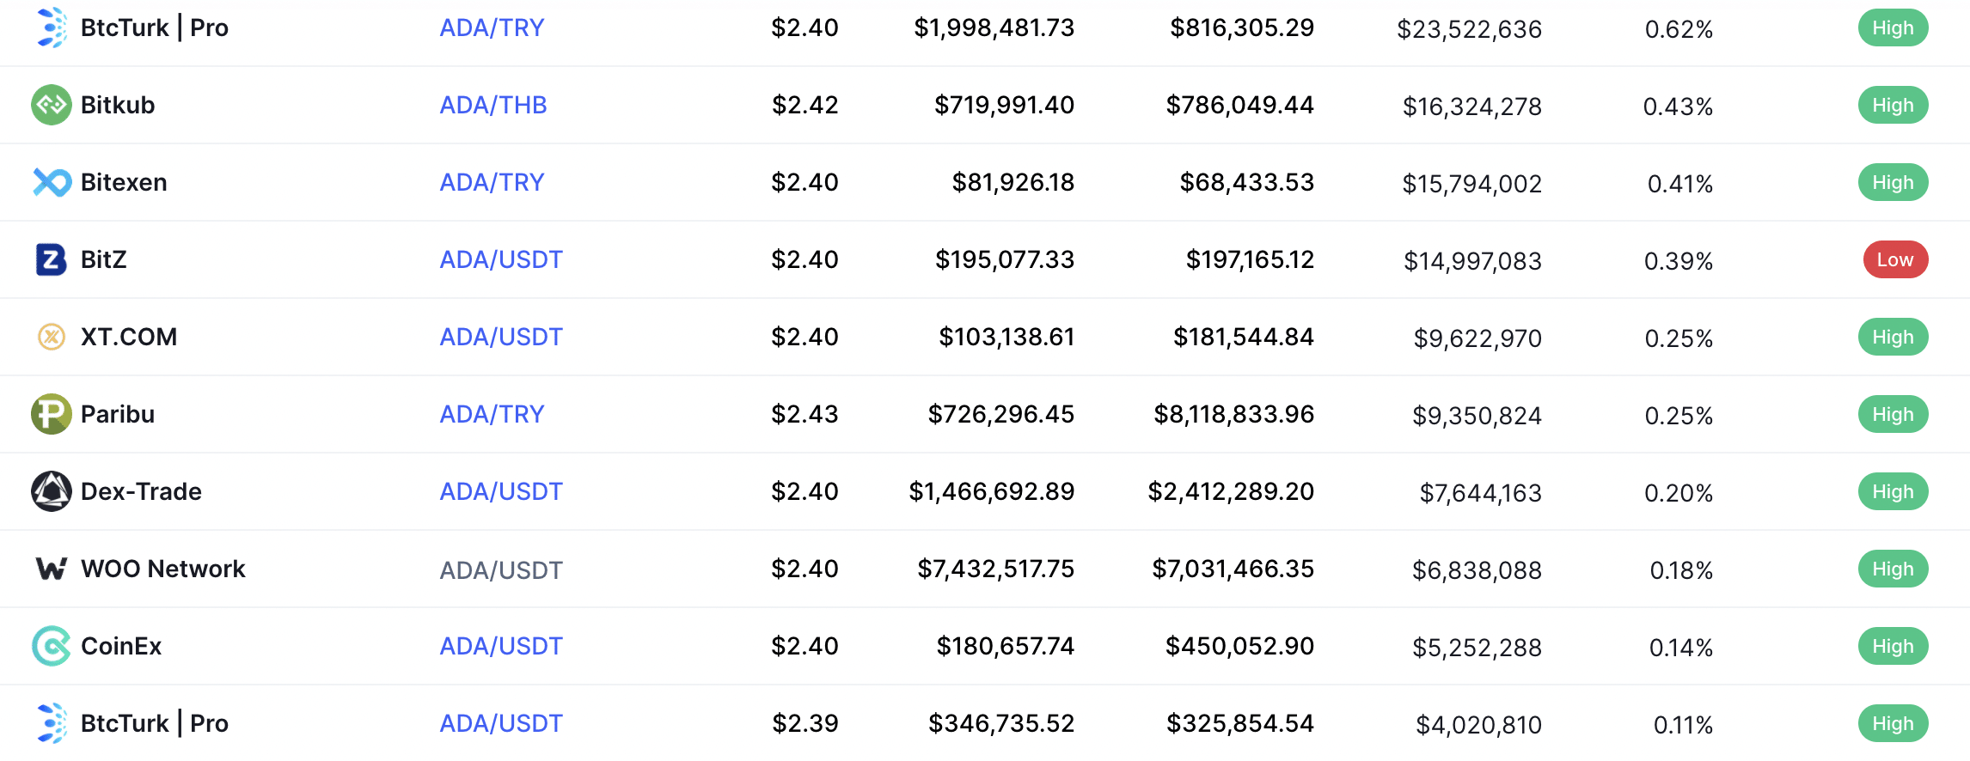Click the $23,522,636 volume value
The width and height of the screenshot is (1970, 761).
1469,29
